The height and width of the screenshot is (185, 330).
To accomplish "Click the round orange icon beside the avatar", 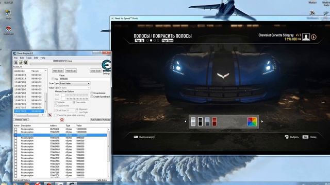I will click(x=313, y=37).
